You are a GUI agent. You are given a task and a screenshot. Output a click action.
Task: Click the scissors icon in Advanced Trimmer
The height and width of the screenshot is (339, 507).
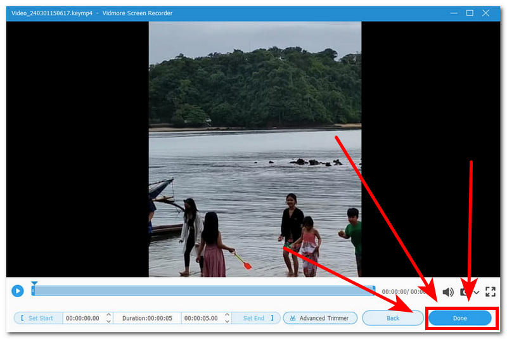[x=293, y=318]
